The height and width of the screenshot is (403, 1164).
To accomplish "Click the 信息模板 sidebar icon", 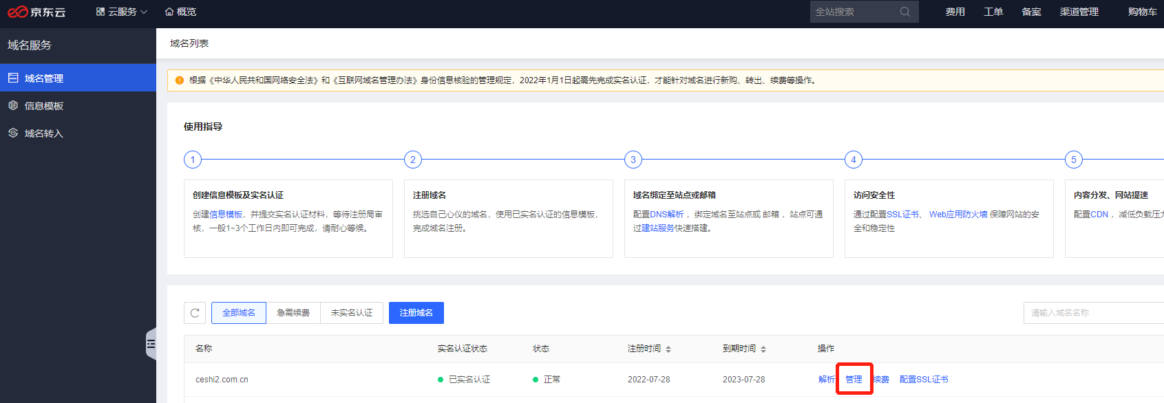I will coord(13,105).
